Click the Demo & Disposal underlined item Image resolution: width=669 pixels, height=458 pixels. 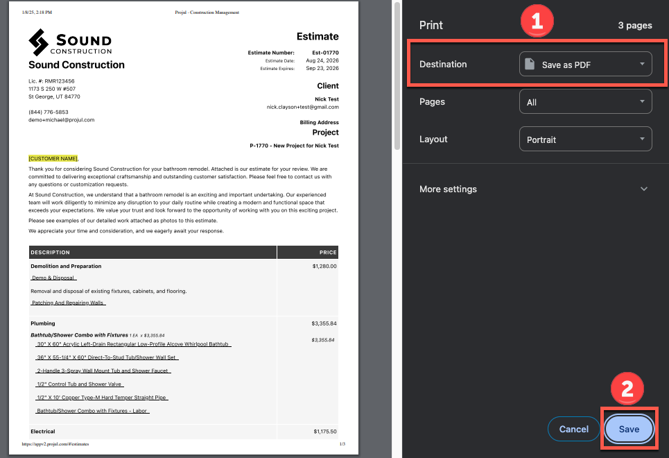54,278
